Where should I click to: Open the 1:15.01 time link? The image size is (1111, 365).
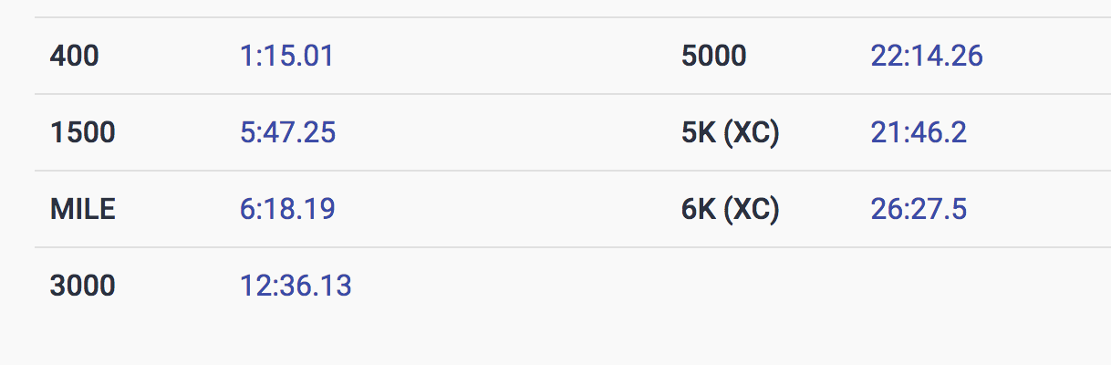(286, 57)
